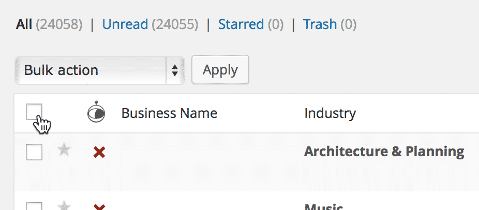Filter entries by Unread
Image resolution: width=479 pixels, height=210 pixels.
point(125,24)
